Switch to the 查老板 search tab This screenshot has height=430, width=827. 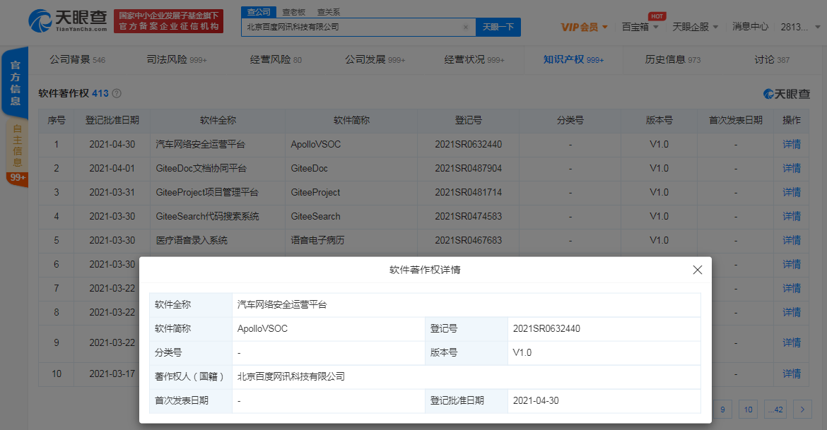293,12
